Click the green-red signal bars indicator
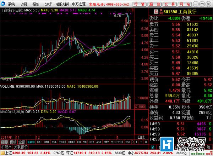 [x=201, y=154]
